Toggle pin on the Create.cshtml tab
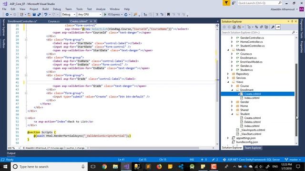The height and width of the screenshot is (171, 305). 91,21
